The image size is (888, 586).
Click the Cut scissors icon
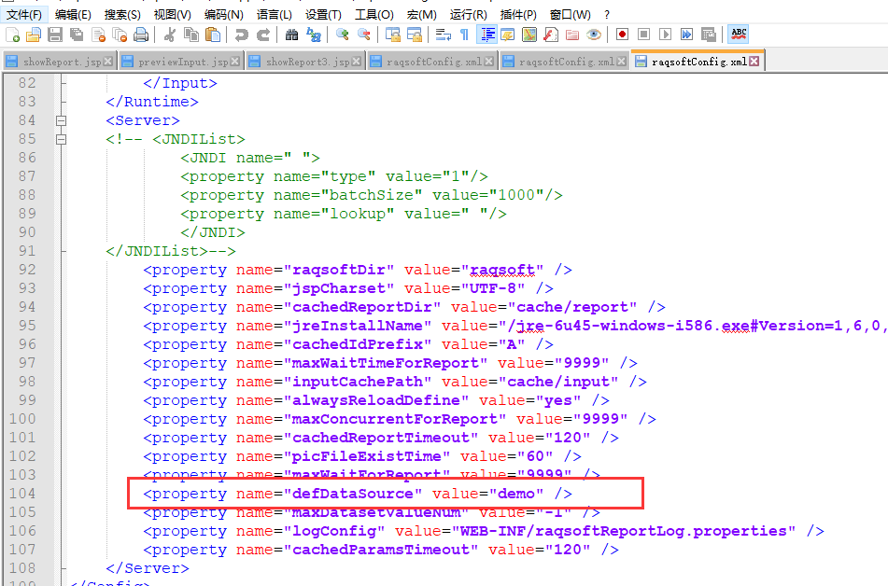169,35
